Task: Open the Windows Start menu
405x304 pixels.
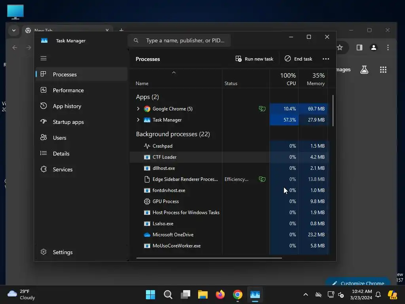Action: tap(150, 294)
